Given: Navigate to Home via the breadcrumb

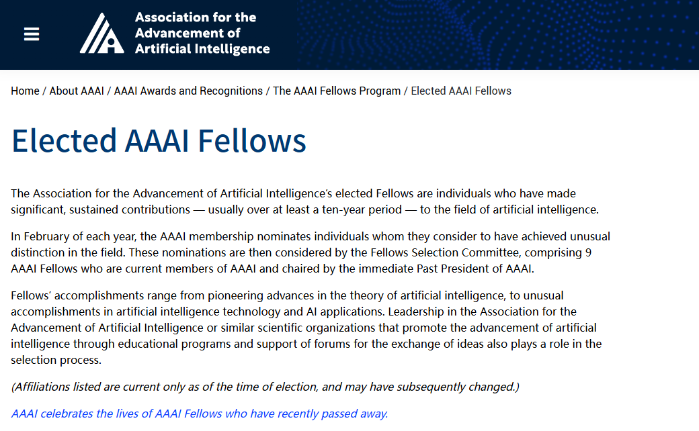Looking at the screenshot, I should (x=25, y=91).
